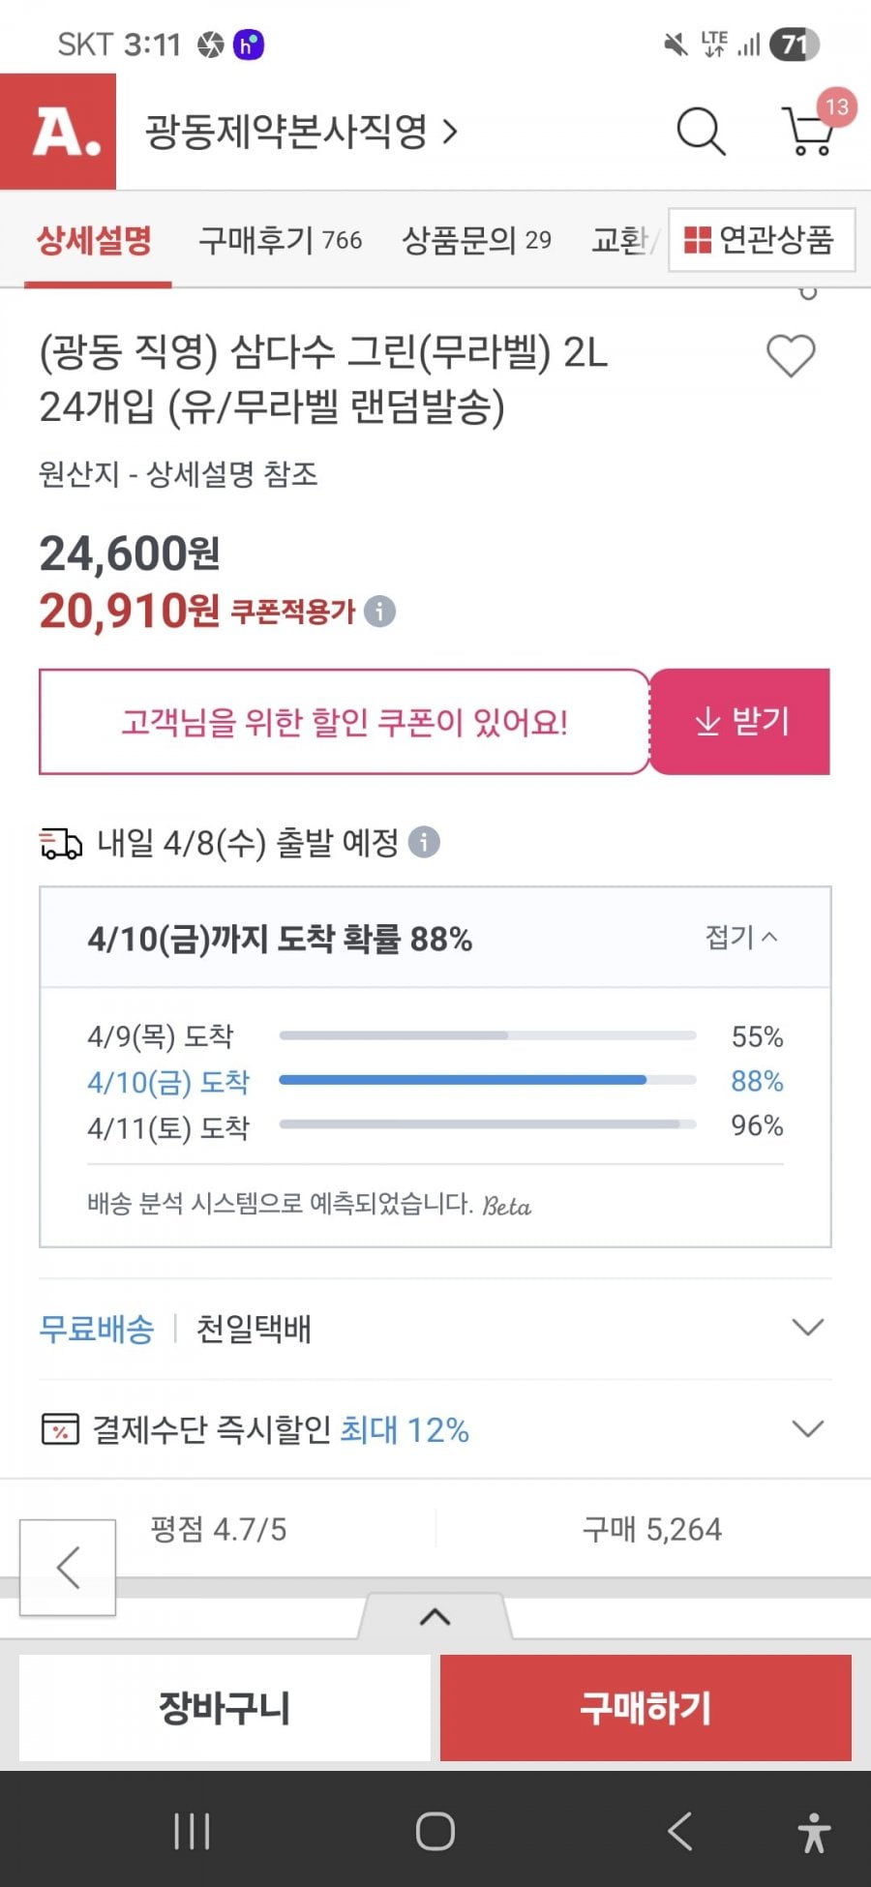Download coupon with 받기 button
871x1887 pixels.
[x=740, y=722]
